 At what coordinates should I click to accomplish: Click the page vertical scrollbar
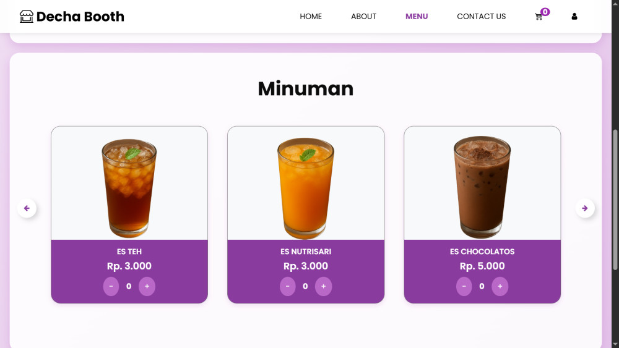(x=615, y=199)
